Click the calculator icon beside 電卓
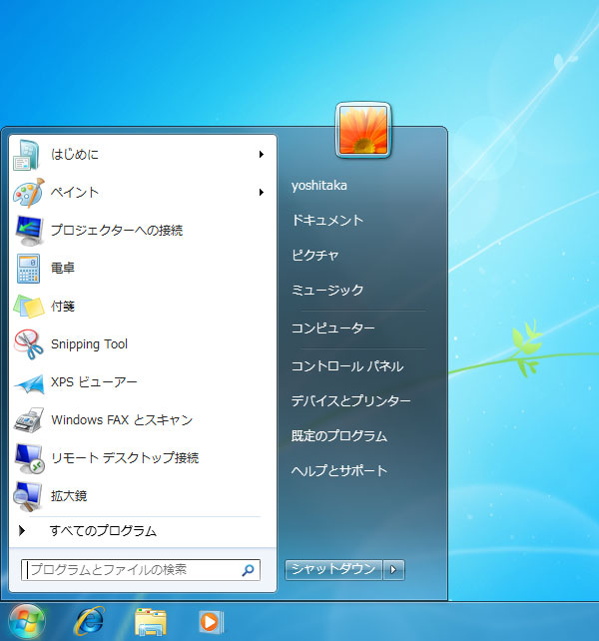This screenshot has width=599, height=641. coord(28,269)
